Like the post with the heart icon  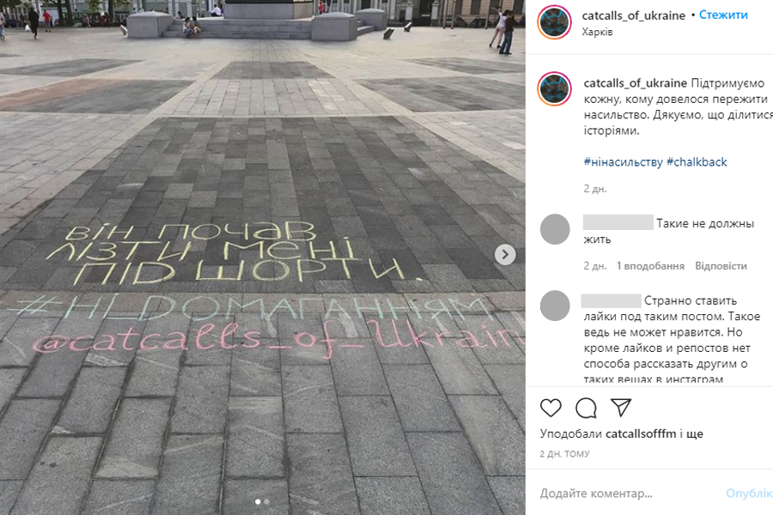coord(551,408)
